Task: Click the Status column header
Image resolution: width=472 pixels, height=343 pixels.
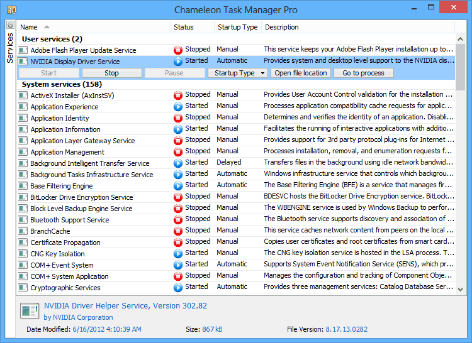Action: tap(184, 27)
